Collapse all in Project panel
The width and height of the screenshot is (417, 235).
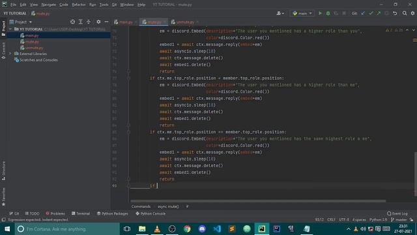click(89, 22)
